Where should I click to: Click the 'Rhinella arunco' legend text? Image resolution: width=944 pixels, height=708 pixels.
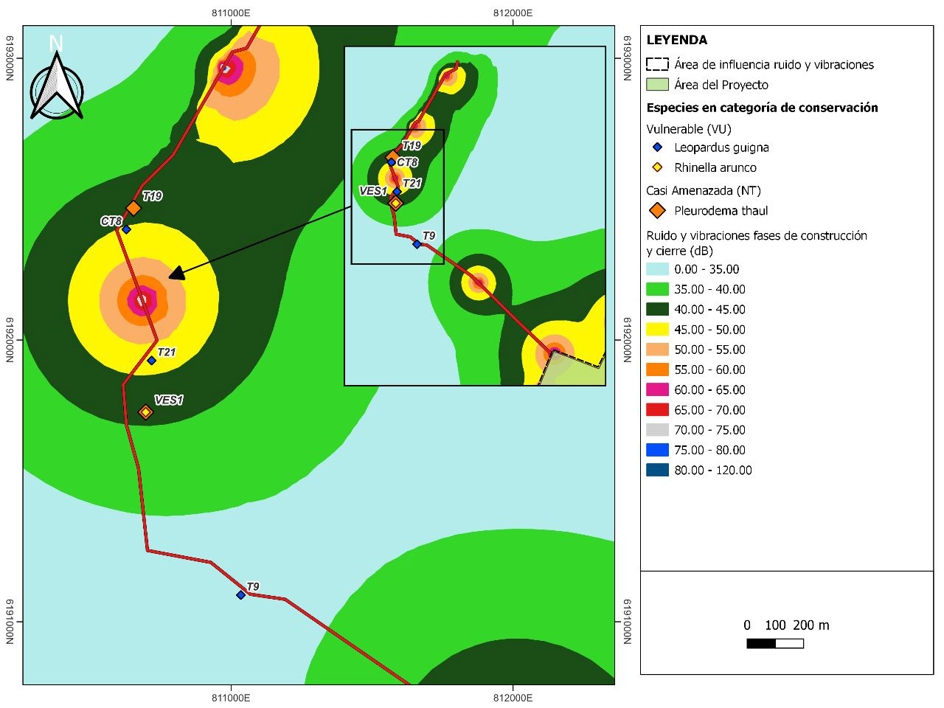715,167
